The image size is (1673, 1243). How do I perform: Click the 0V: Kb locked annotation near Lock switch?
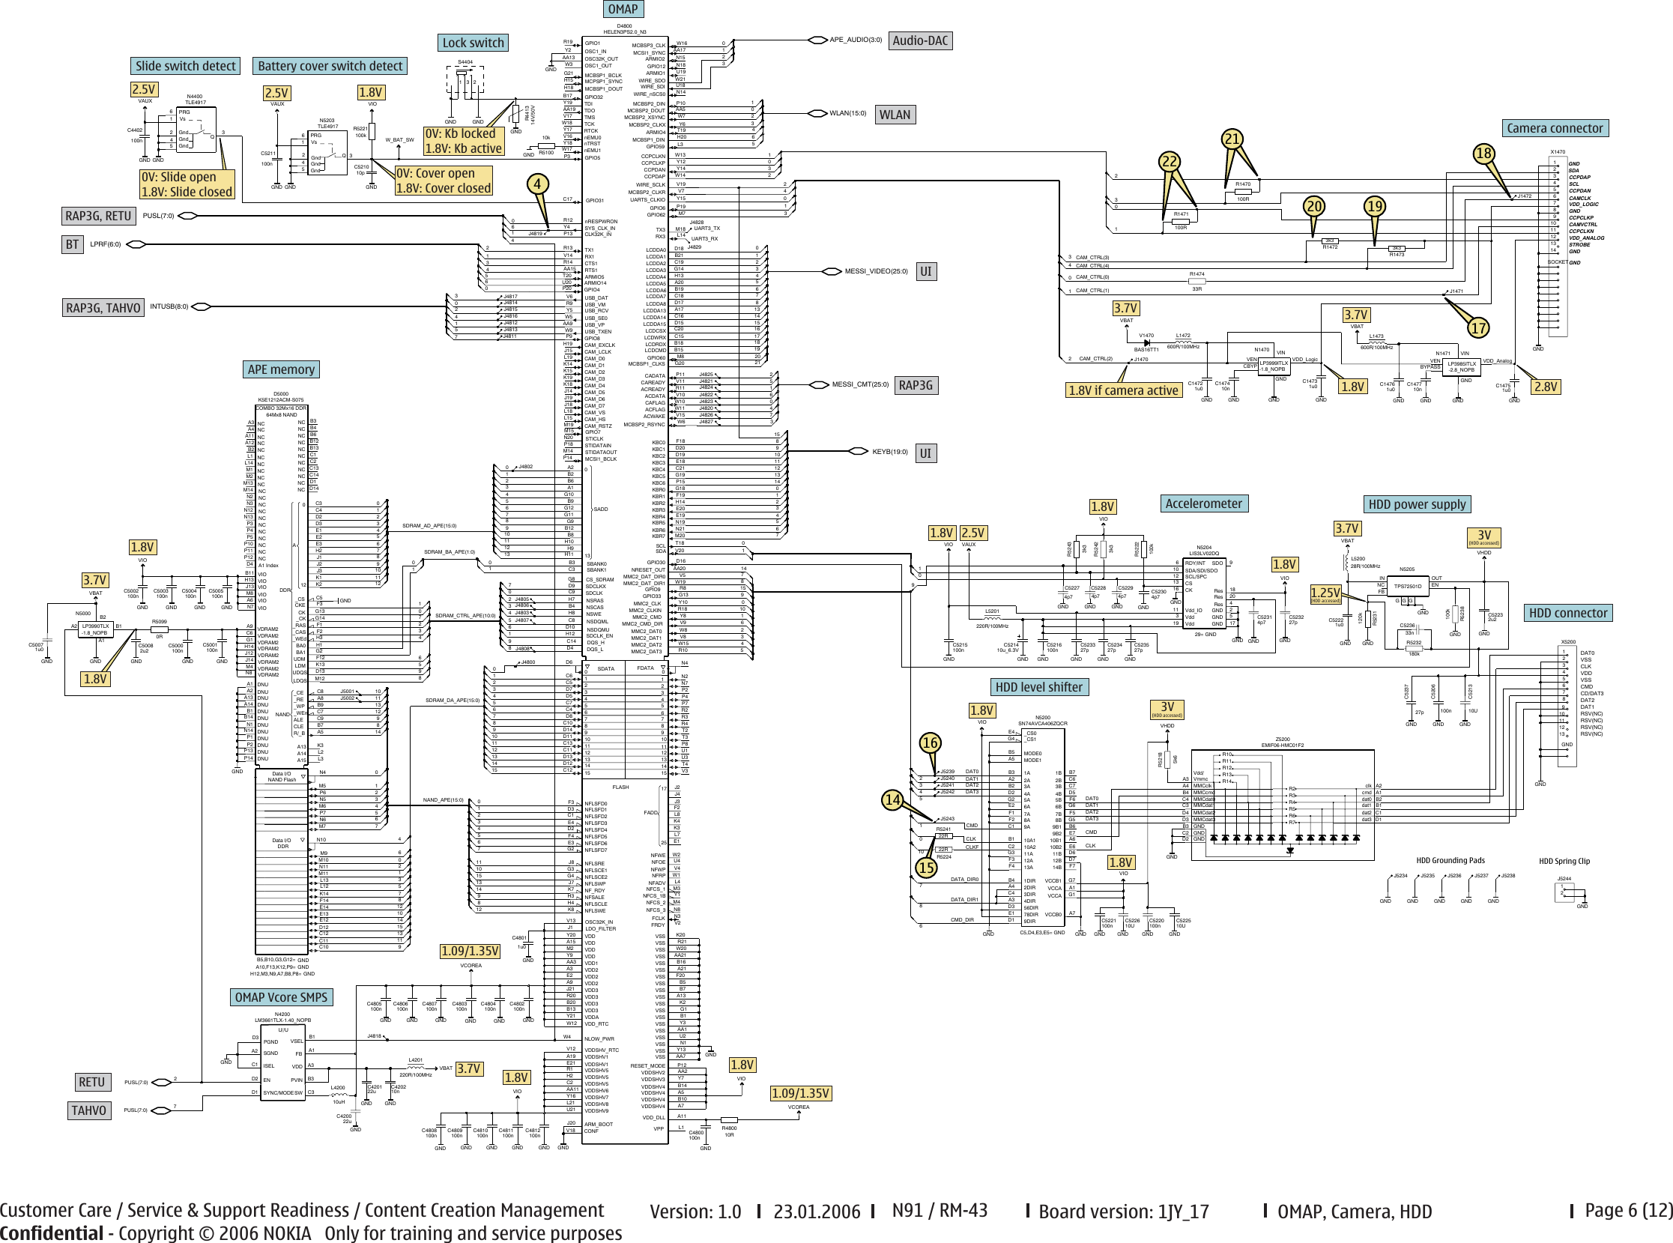pos(459,133)
